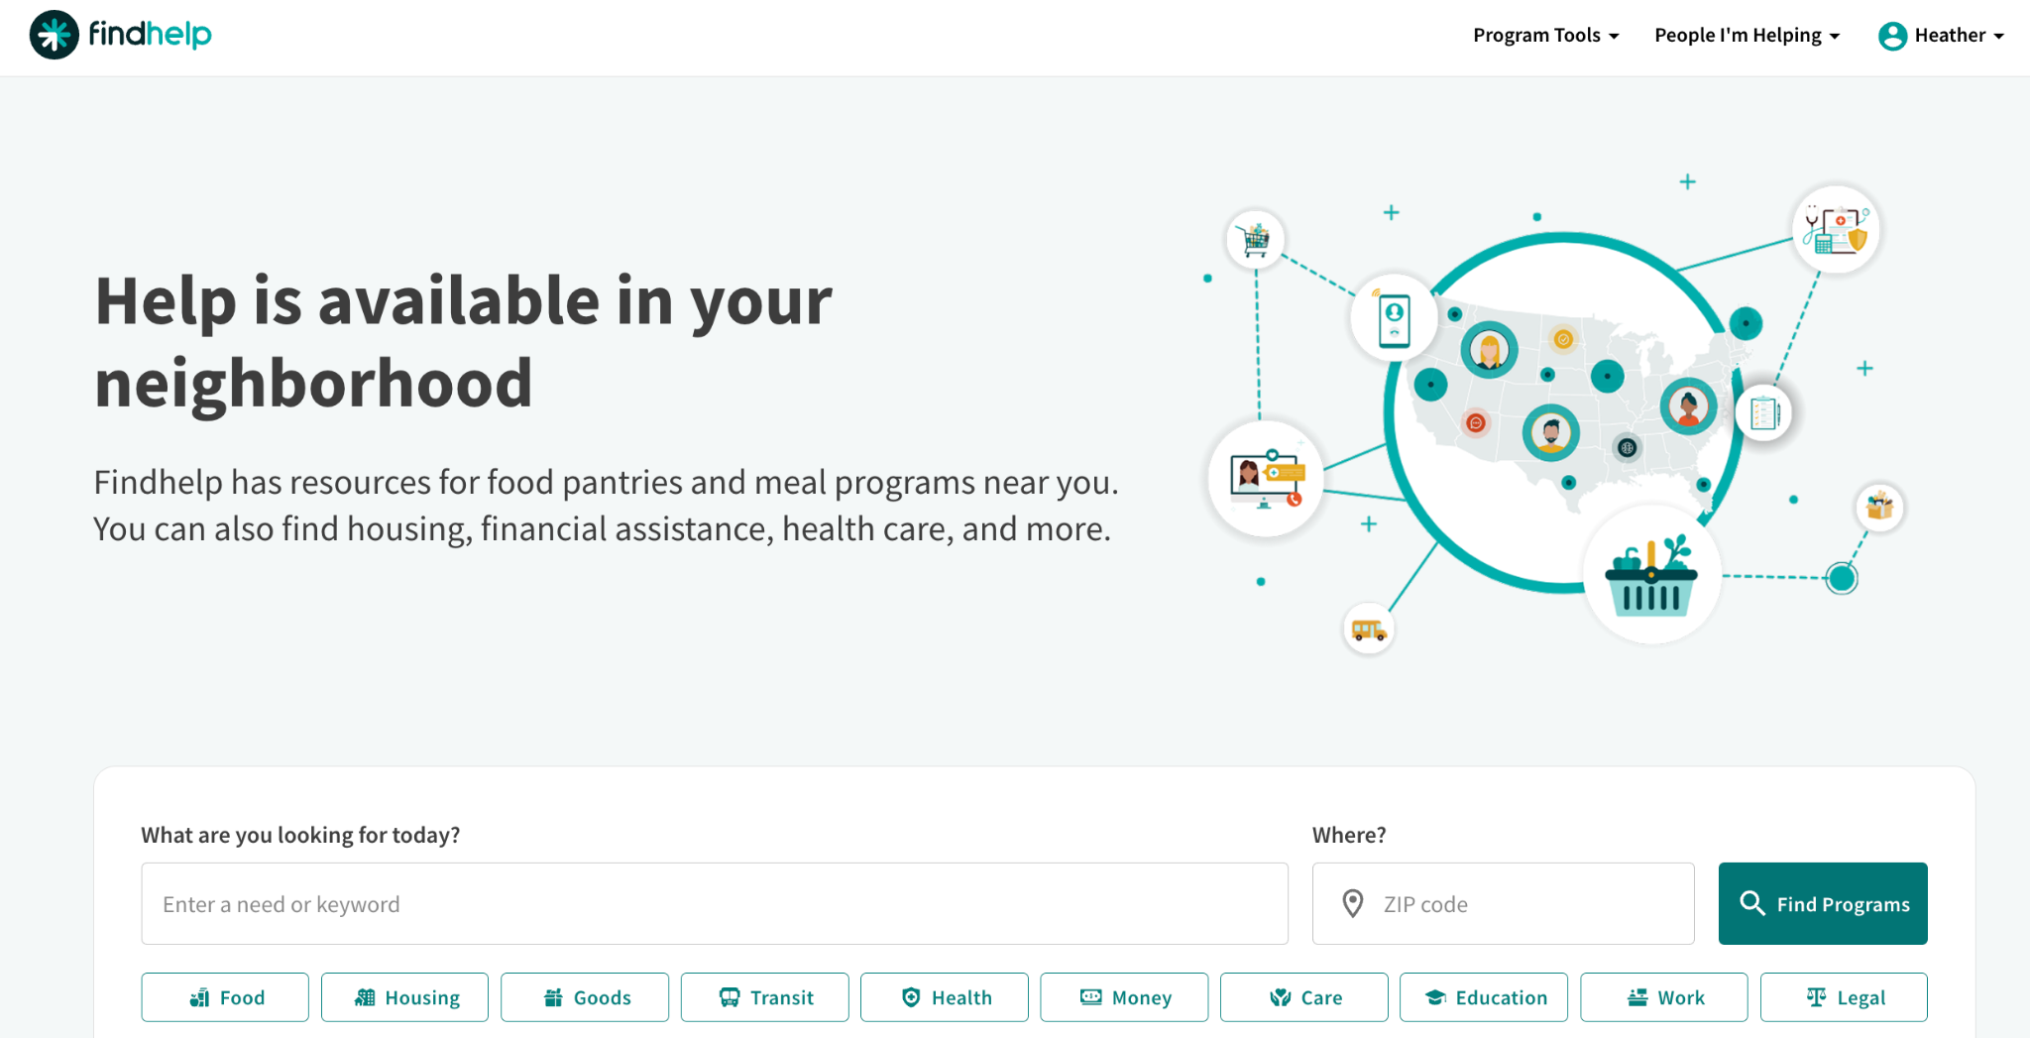This screenshot has height=1038, width=2030.
Task: Expand the Program Tools dropdown
Action: click(1545, 36)
